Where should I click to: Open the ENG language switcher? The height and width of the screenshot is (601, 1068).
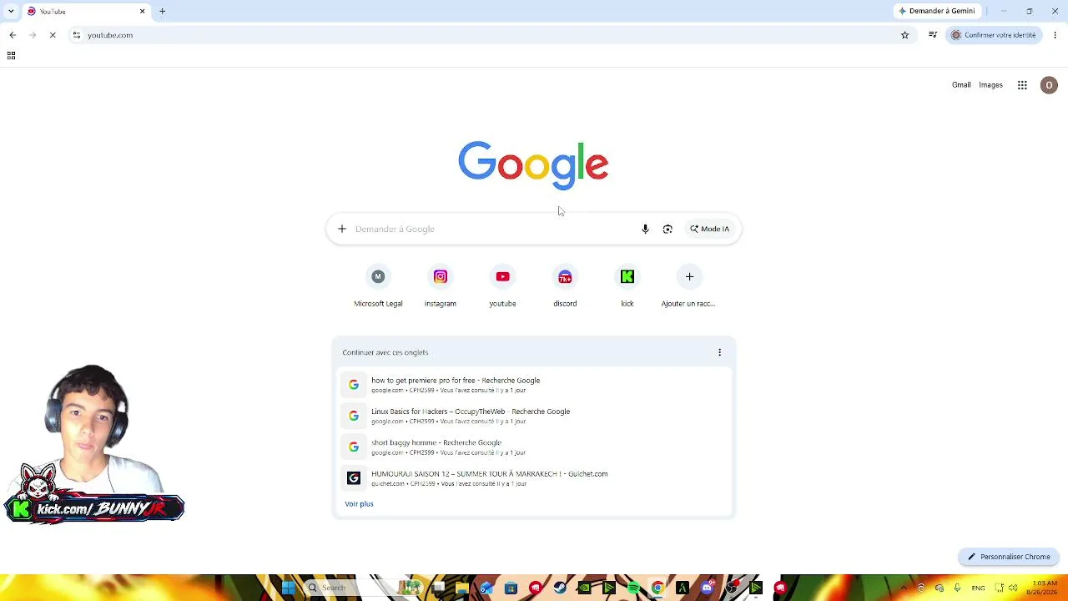tap(978, 588)
